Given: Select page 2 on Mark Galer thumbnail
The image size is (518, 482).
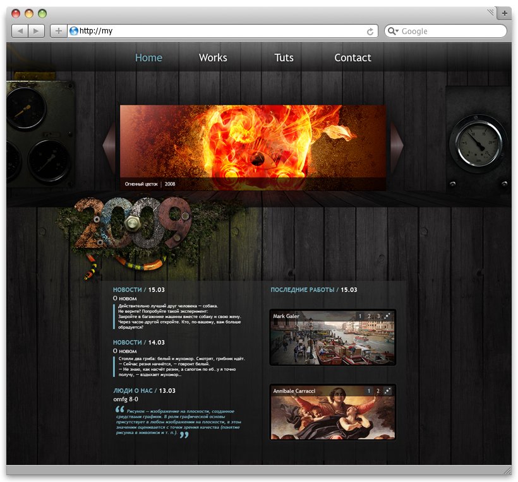Looking at the screenshot, I should coord(369,316).
